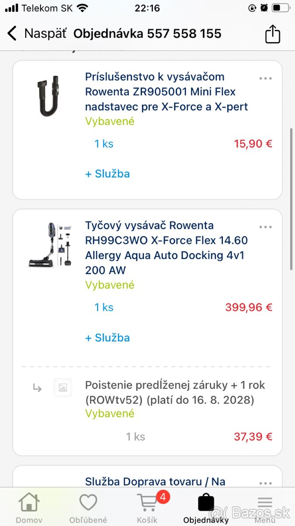
Task: Open the Menu hamburger icon
Action: tap(265, 502)
